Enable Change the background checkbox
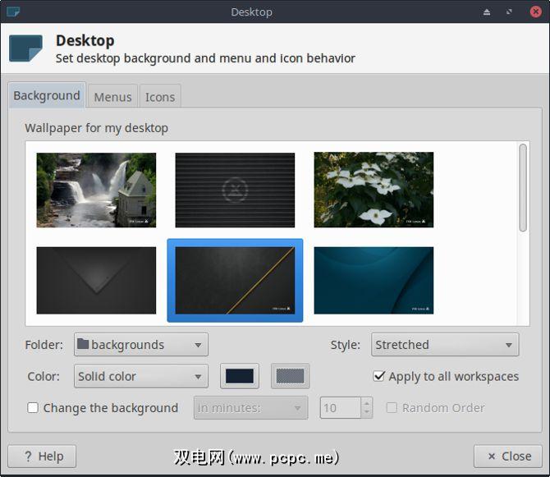The image size is (550, 477). 33,407
